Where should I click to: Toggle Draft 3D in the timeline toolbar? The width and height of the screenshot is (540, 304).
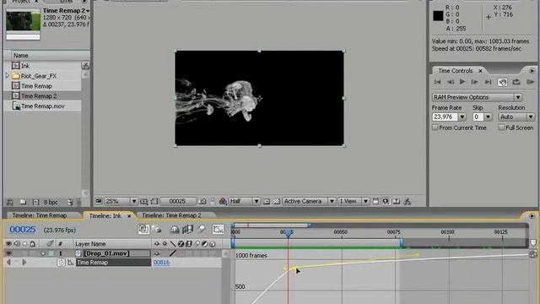coord(157,229)
